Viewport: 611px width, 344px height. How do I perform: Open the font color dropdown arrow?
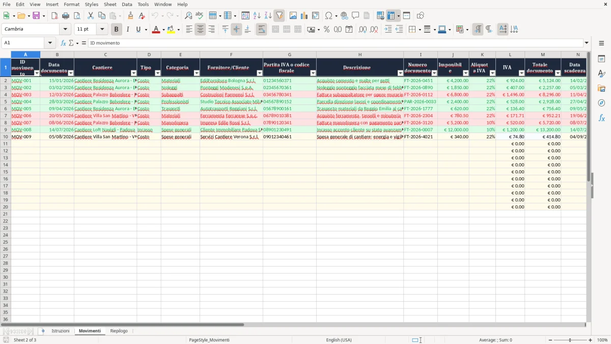(x=163, y=30)
